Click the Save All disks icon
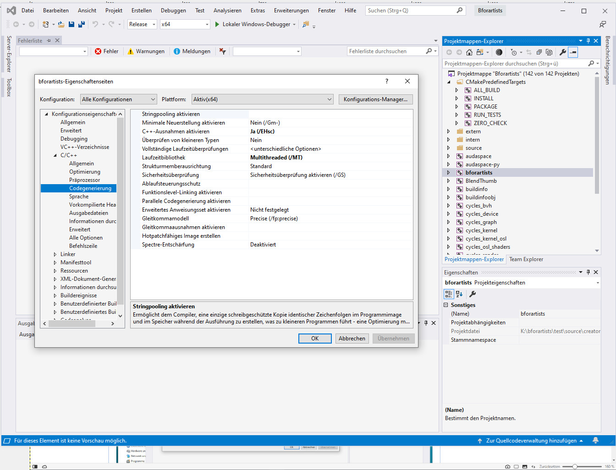 click(81, 24)
